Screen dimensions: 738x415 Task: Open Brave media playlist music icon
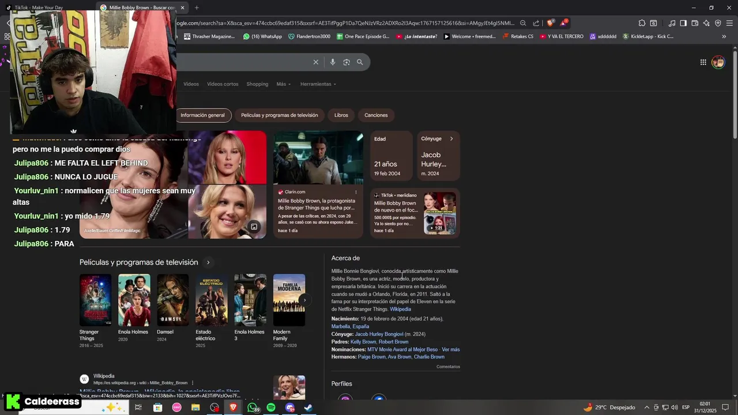coord(672,23)
